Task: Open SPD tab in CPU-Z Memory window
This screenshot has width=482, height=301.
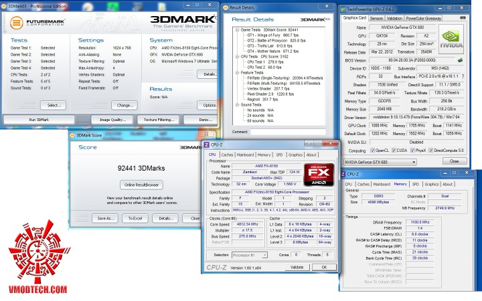Action: (416, 185)
